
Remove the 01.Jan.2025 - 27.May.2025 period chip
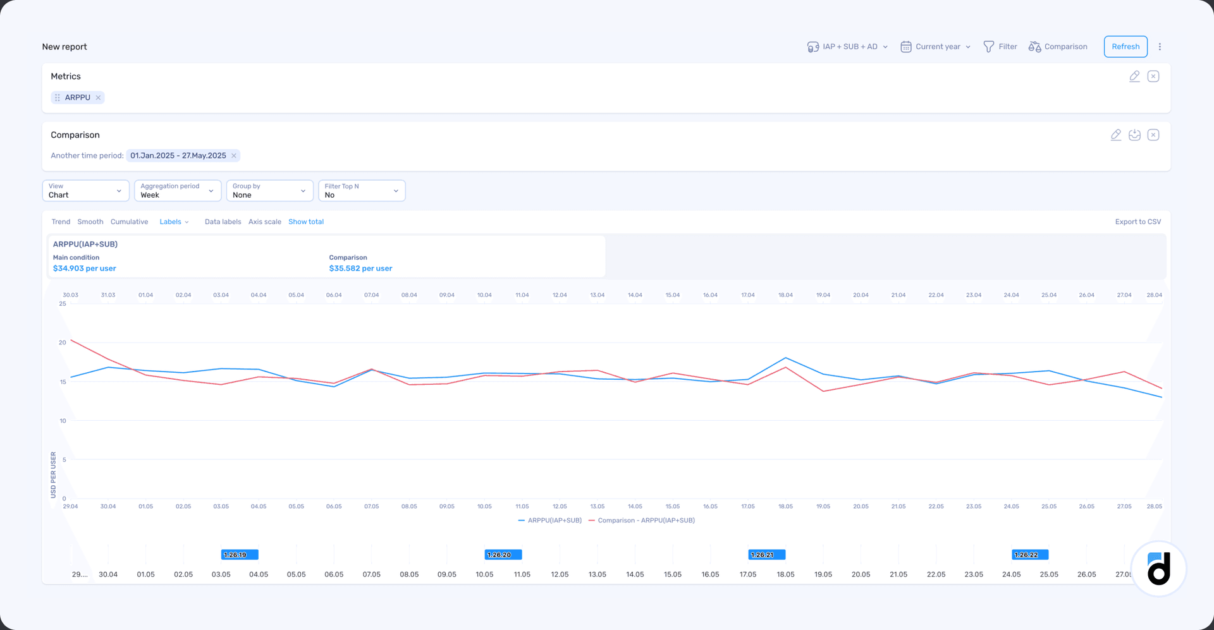click(x=234, y=155)
